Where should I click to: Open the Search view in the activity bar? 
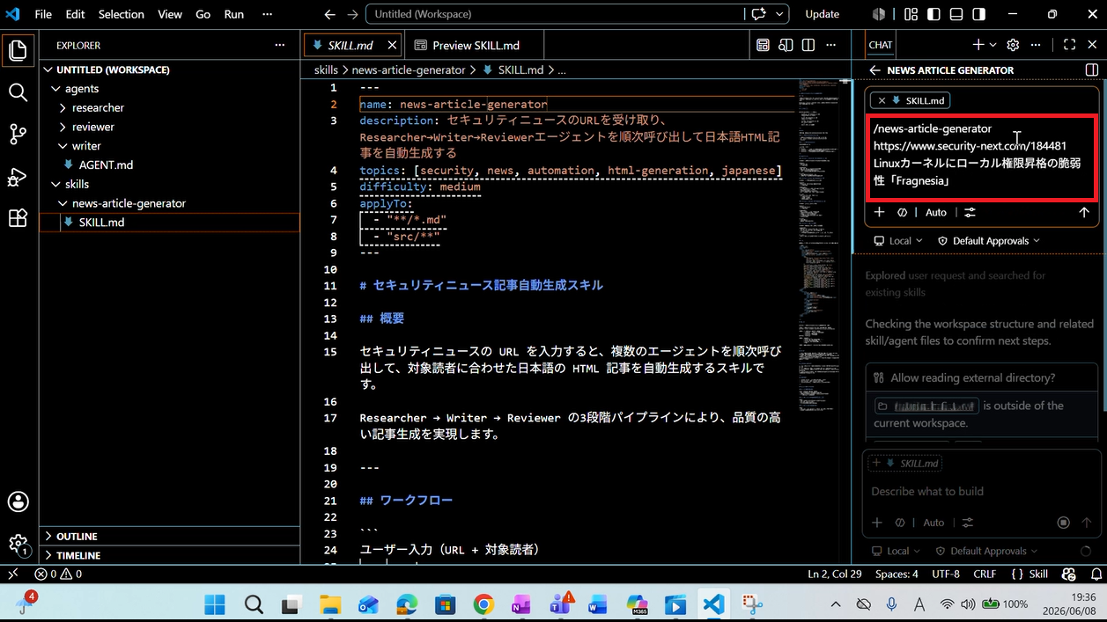18,92
